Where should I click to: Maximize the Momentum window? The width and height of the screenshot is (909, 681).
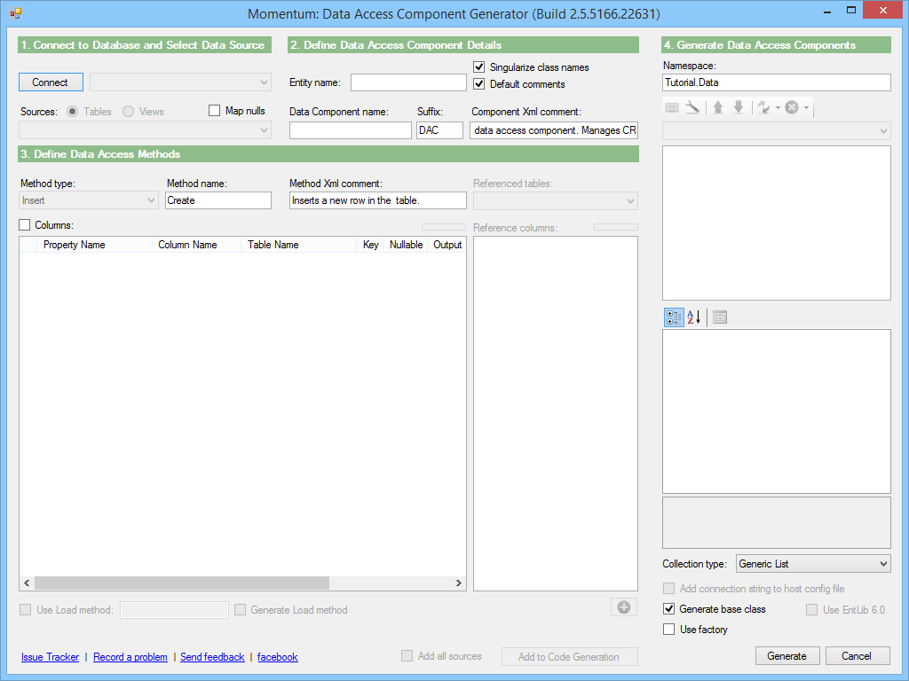click(851, 11)
